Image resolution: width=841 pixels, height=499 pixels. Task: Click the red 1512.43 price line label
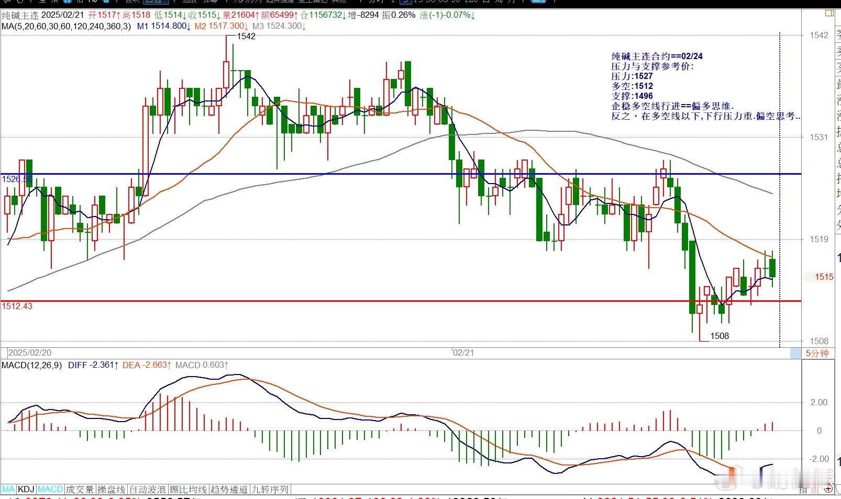[17, 306]
